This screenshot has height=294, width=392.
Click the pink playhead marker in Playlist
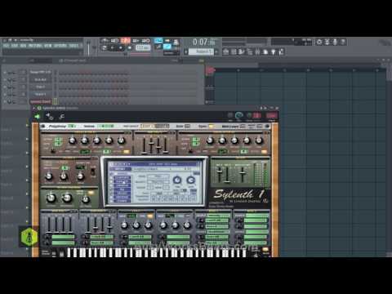[x=210, y=70]
